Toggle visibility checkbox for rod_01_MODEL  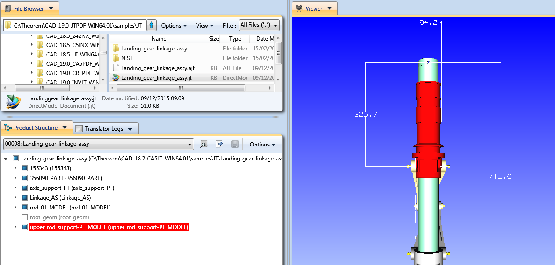[x=24, y=207]
